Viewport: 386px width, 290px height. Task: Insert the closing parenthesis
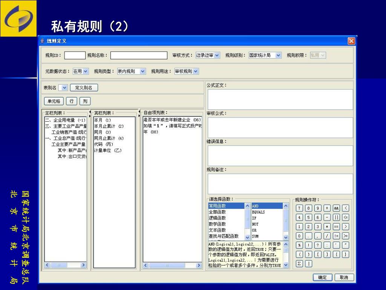click(x=308, y=255)
